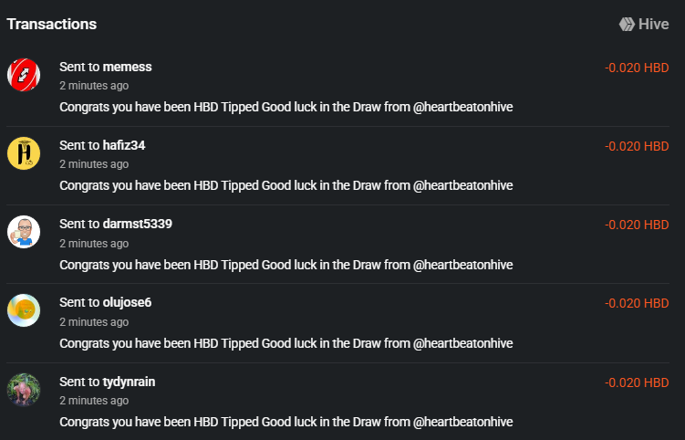Click the -0.020 HBD amount for olujose6
This screenshot has width=685, height=440.
[x=637, y=303]
